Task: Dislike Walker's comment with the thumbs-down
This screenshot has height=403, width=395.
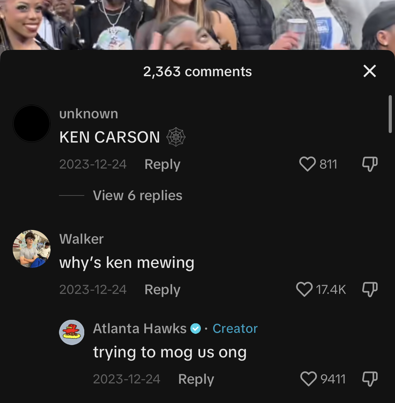Action: (370, 289)
